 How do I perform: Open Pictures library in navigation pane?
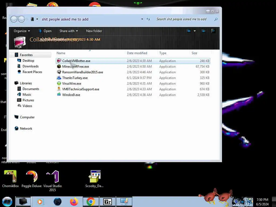point(28,100)
